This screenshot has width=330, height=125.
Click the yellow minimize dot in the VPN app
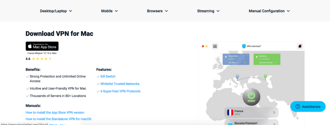(207, 46)
